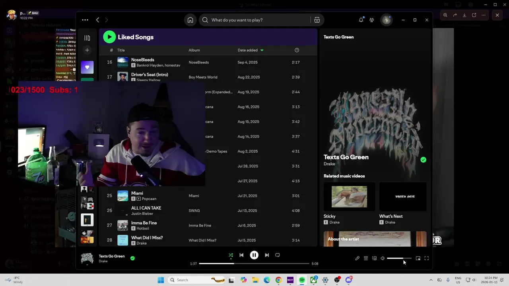Select the Driver's Seat (Intro) track
Viewport: 509px width, 286px height.
click(150, 75)
